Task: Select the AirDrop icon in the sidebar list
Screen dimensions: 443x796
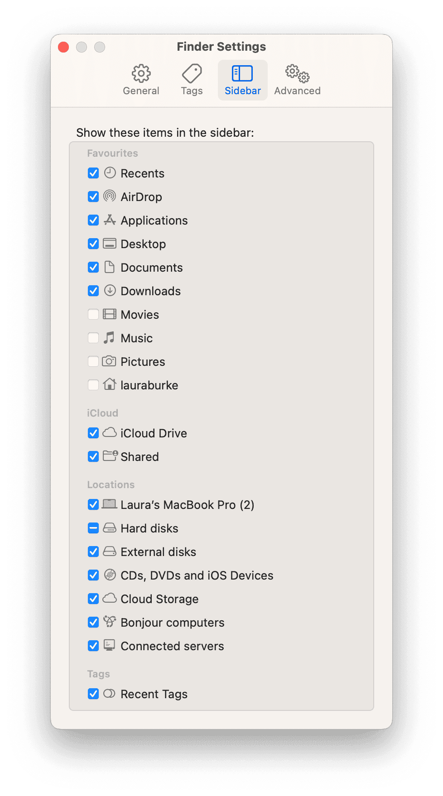Action: tap(109, 197)
